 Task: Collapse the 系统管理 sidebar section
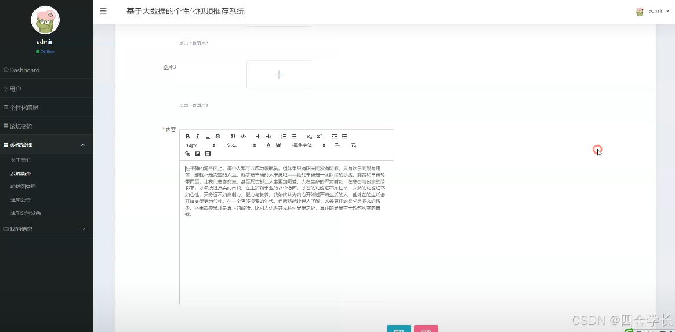[x=46, y=145]
